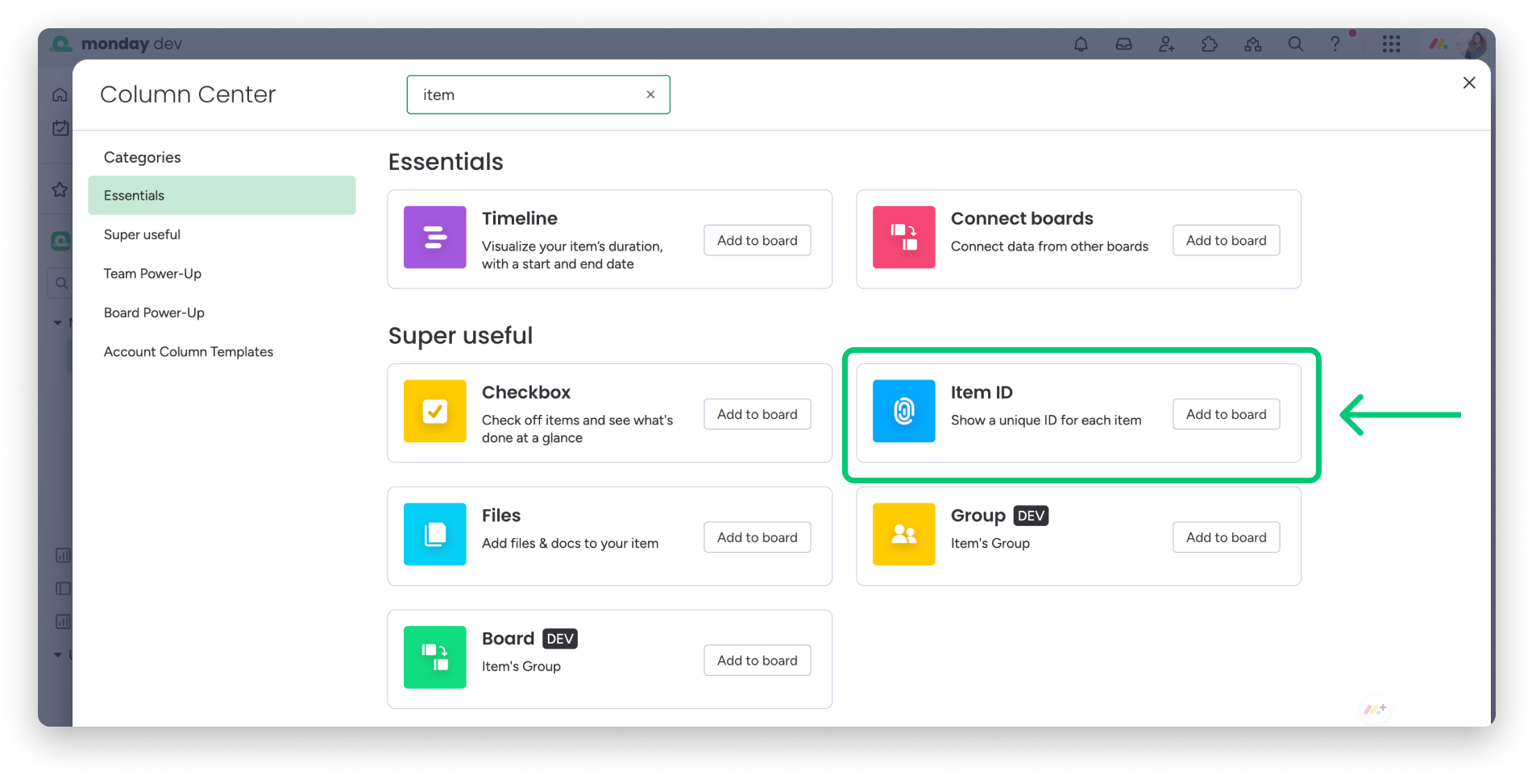
Task: Add the Item ID column to board
Action: 1225,414
